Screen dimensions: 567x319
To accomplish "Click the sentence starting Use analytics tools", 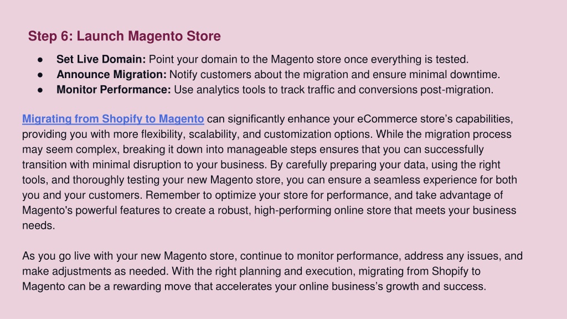I will point(333,90).
